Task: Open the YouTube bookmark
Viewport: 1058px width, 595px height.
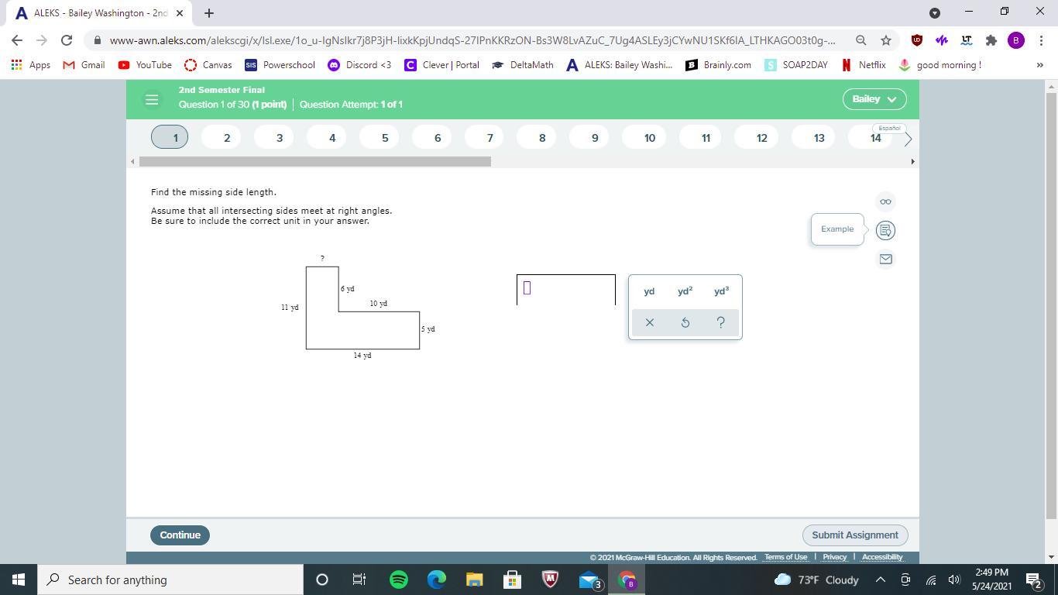Action: click(145, 65)
